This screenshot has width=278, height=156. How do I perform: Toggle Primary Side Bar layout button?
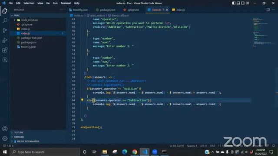tap(234, 3)
